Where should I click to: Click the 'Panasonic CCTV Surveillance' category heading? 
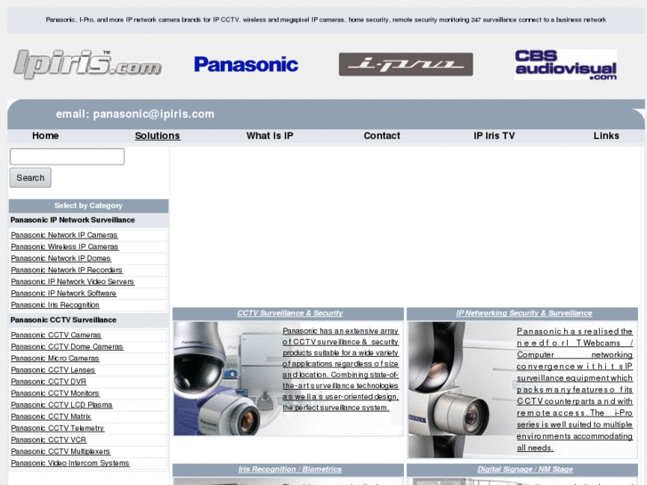click(x=63, y=319)
